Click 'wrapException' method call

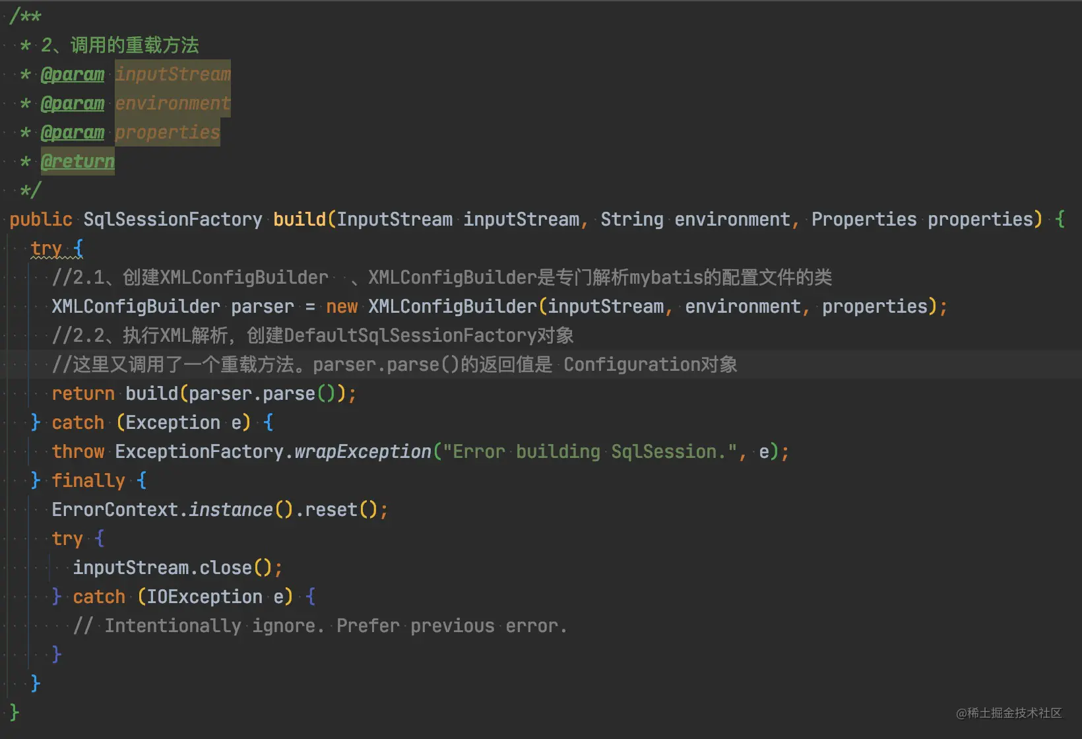[x=363, y=452]
